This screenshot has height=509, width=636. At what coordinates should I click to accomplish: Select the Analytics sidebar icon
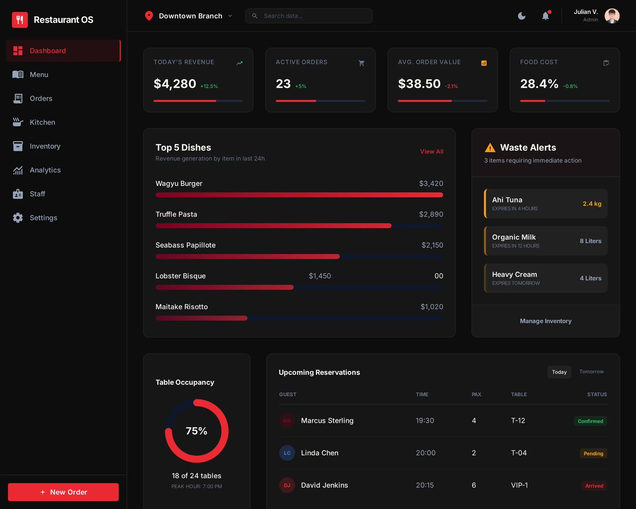pyautogui.click(x=18, y=170)
